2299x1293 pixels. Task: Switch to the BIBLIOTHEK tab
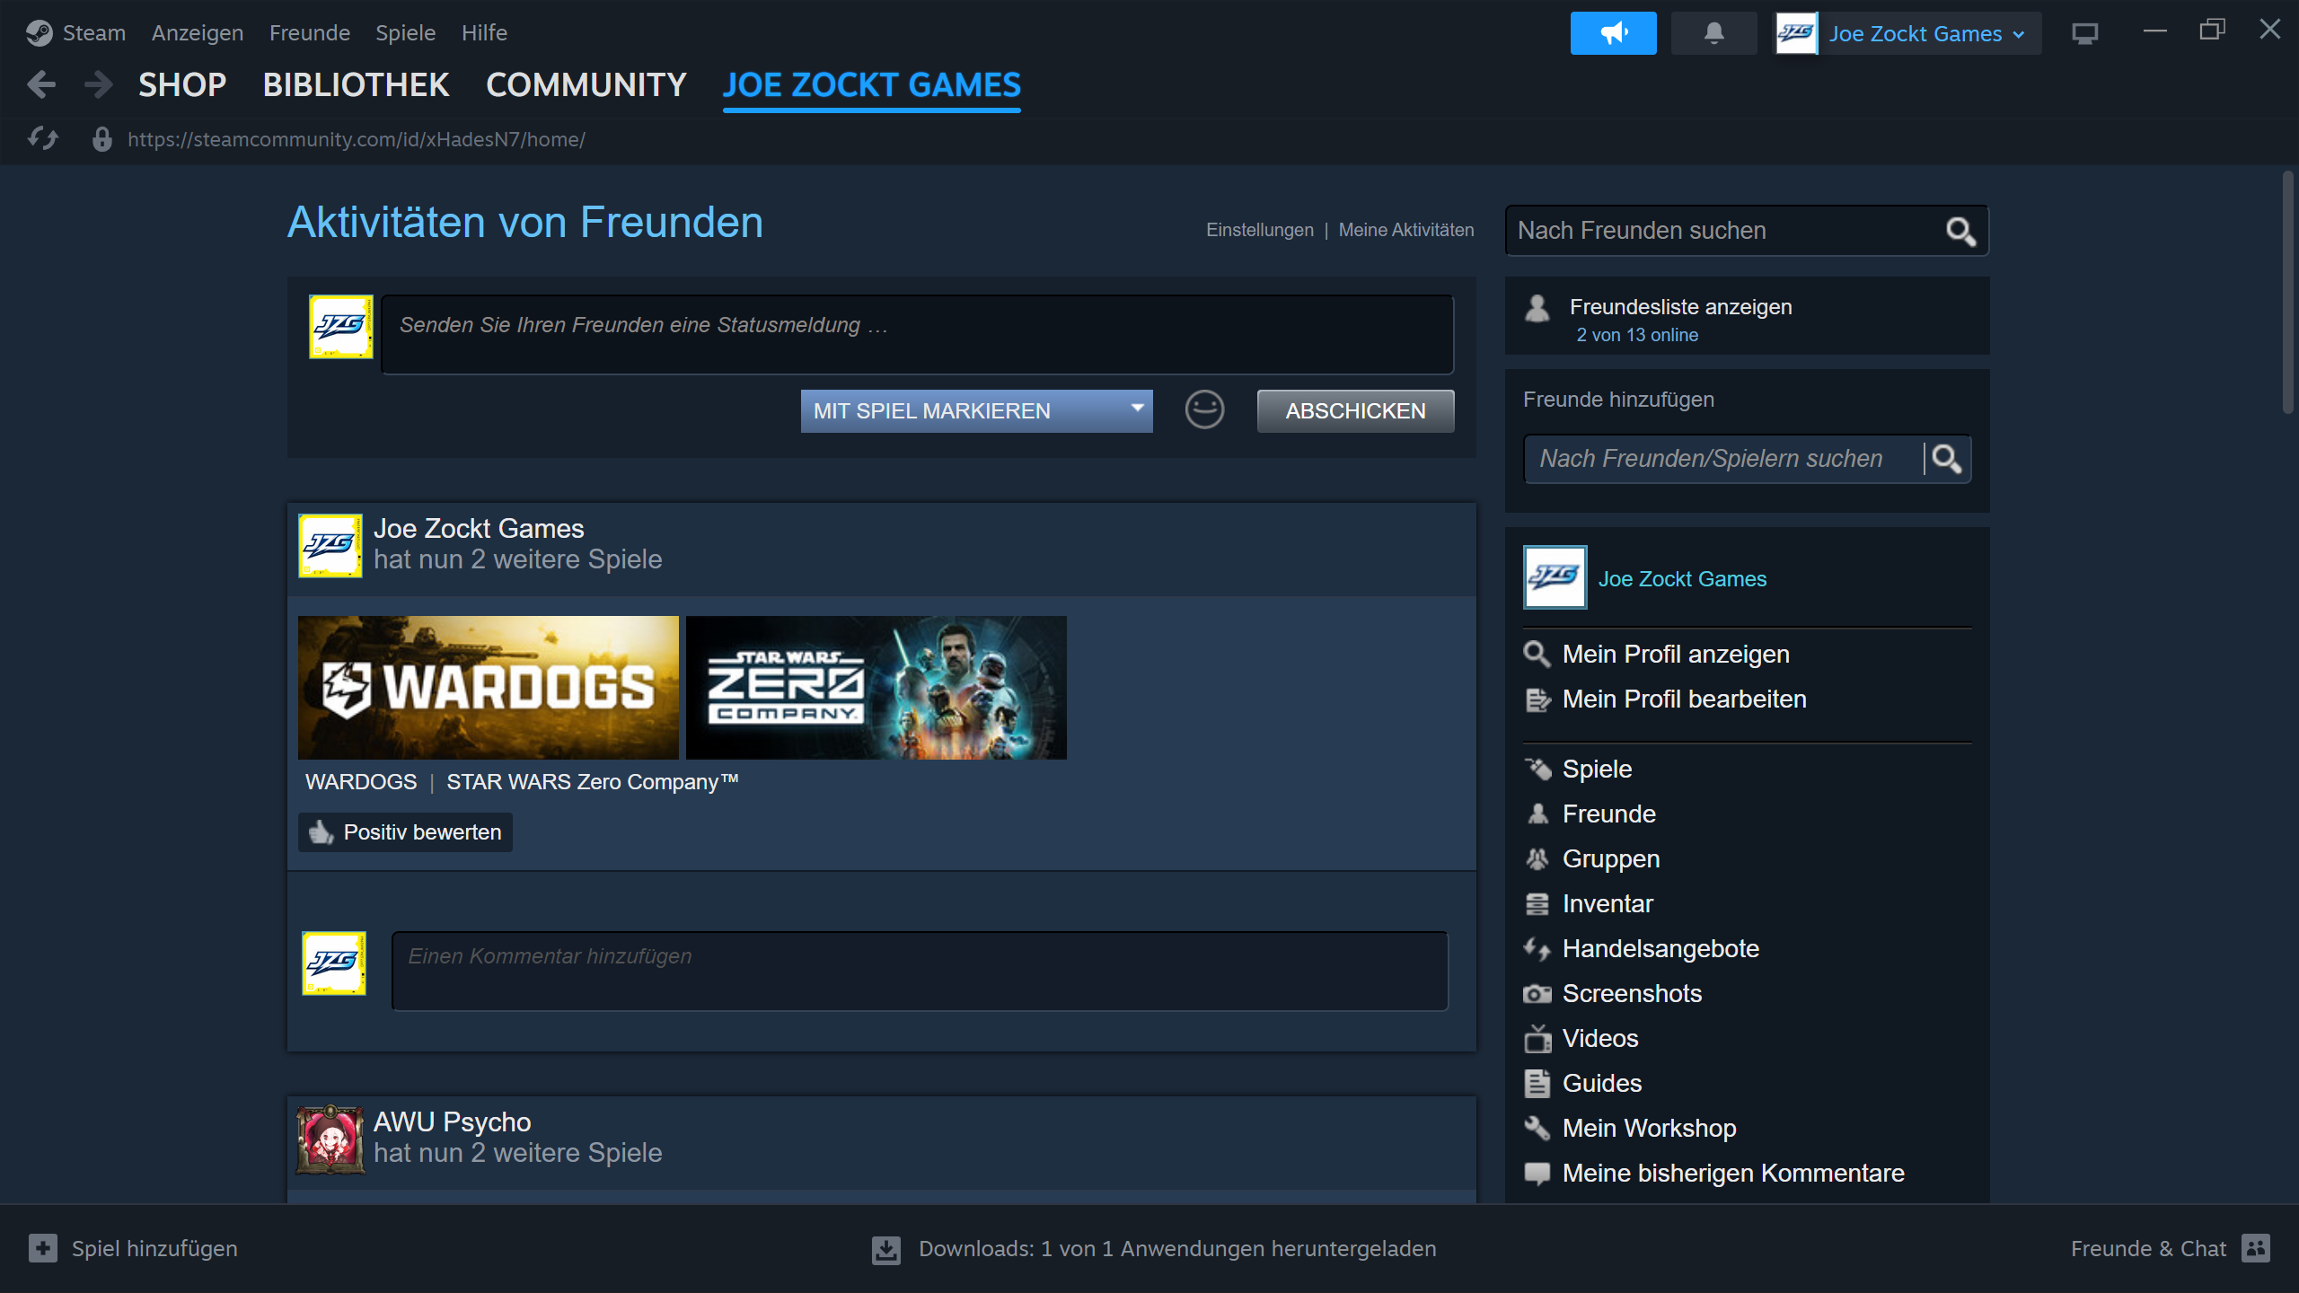(356, 85)
